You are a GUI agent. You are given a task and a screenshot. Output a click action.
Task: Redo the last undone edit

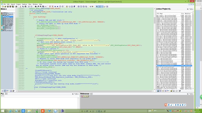pyautogui.click(x=31, y=6)
